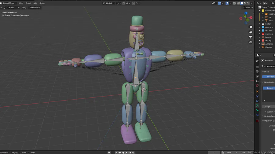This screenshot has height=154, width=275.
Task: Select rendered viewport shading
Action: click(x=248, y=3)
